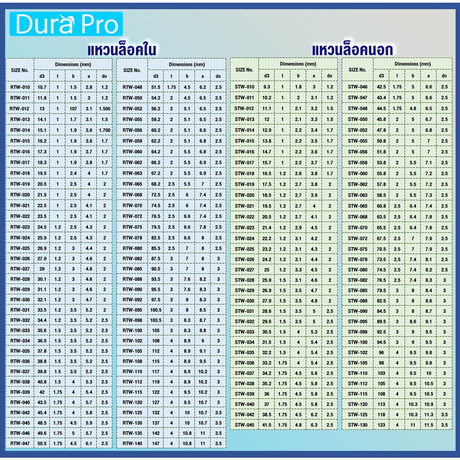This screenshot has width=460, height=460.
Task: Click the RTW-048 row label
Action: [x=132, y=87]
